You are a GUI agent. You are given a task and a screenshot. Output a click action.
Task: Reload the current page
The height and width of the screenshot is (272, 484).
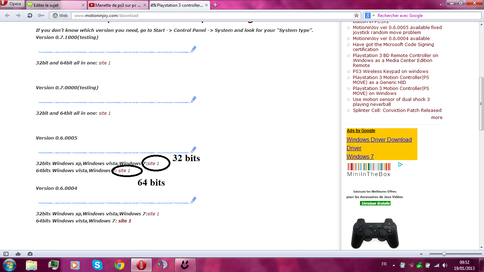tap(30, 16)
